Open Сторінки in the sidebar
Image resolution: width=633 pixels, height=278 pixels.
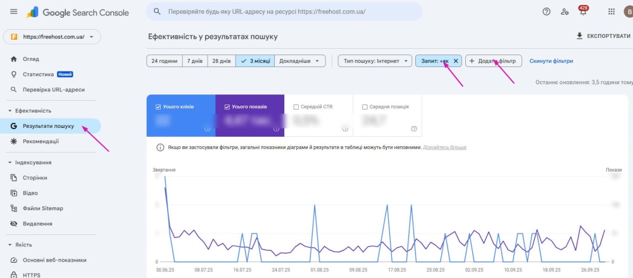[35, 178]
